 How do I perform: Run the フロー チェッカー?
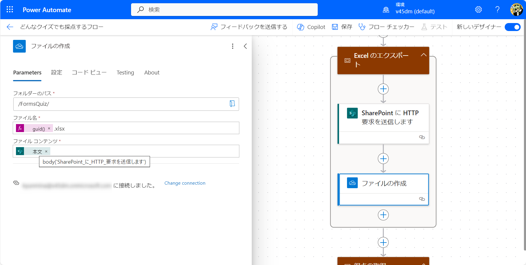point(386,27)
